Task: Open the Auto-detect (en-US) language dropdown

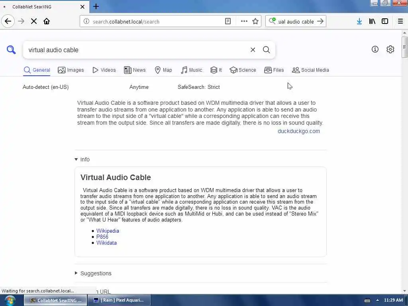Action: pos(45,87)
